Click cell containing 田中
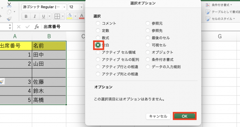 49,55
